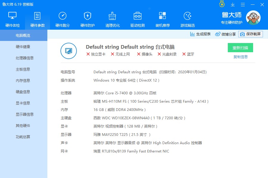Click the 主硬盘 row label
The width and height of the screenshot is (268, 178).
[66, 118]
